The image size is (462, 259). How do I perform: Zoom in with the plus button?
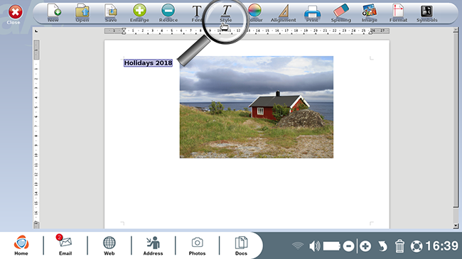[x=365, y=246]
